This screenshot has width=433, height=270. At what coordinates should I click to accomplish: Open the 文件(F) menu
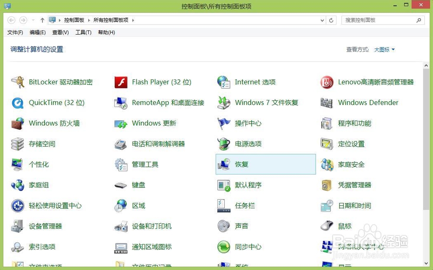coord(15,32)
